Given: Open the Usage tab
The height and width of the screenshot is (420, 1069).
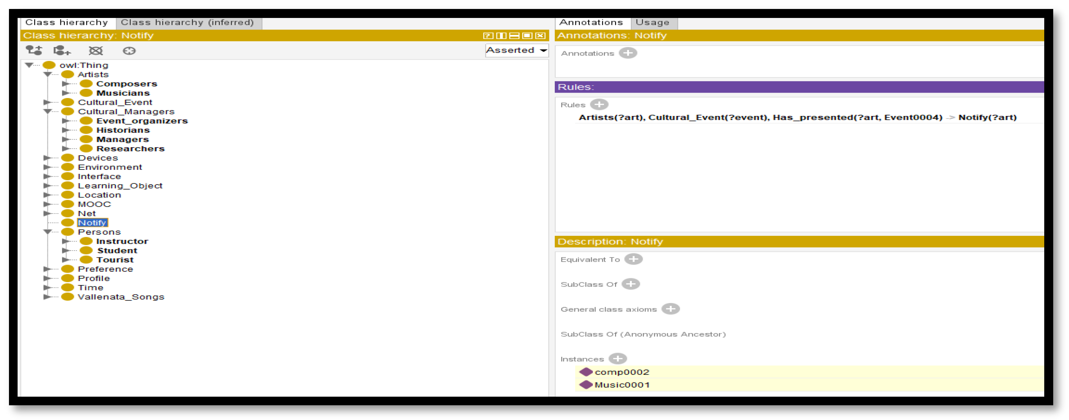Looking at the screenshot, I should (652, 22).
